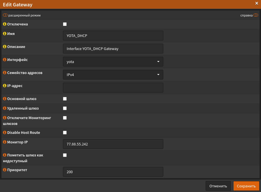Click the info icon beside Основной шлюз
Image resolution: width=261 pixels, height=192 pixels.
[x=5, y=99]
